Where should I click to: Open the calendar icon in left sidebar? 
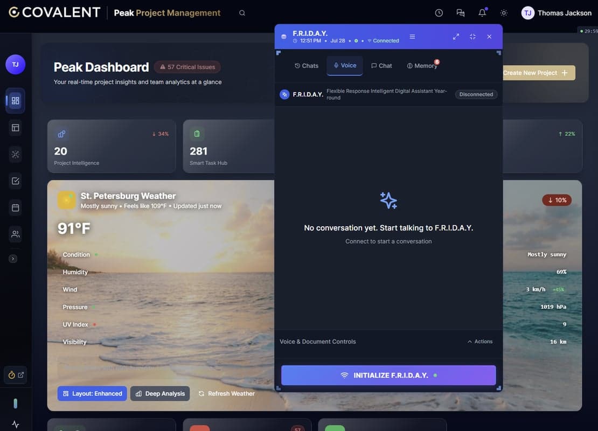[16, 207]
